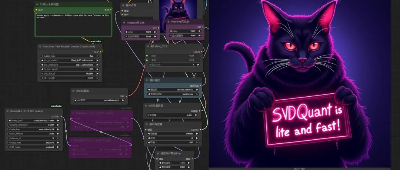Open lora_name combo showing flux1-turbo.safetensors
Screen dimensions: 400x170
click(x=100, y=150)
